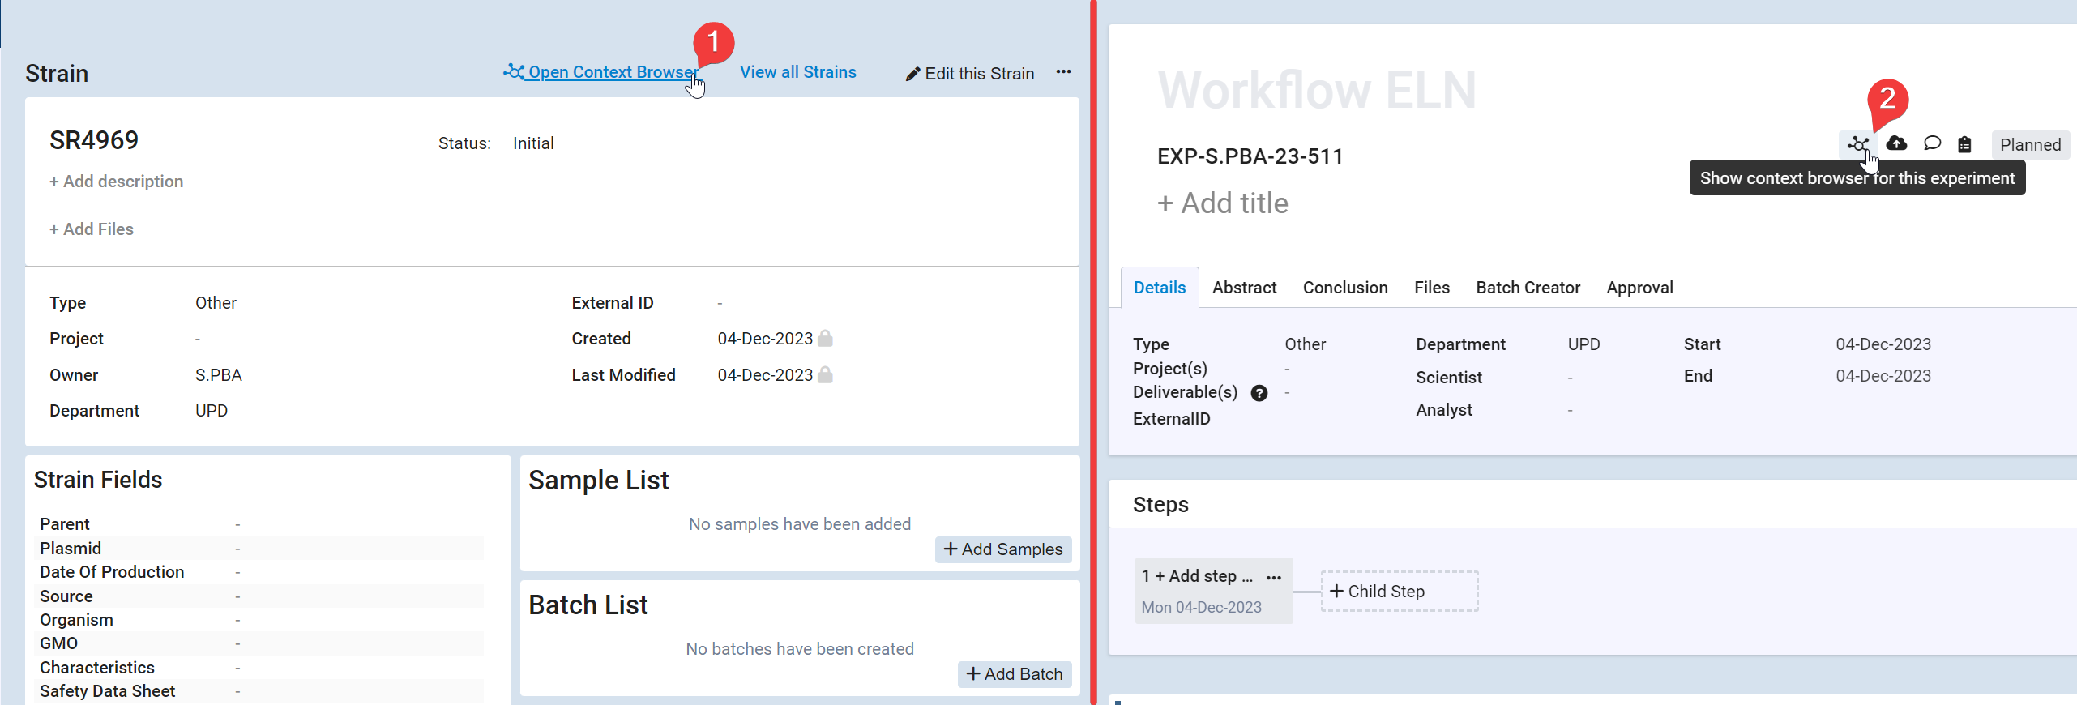The image size is (2077, 705).
Task: Click the experiment context browser icon
Action: [1857, 144]
